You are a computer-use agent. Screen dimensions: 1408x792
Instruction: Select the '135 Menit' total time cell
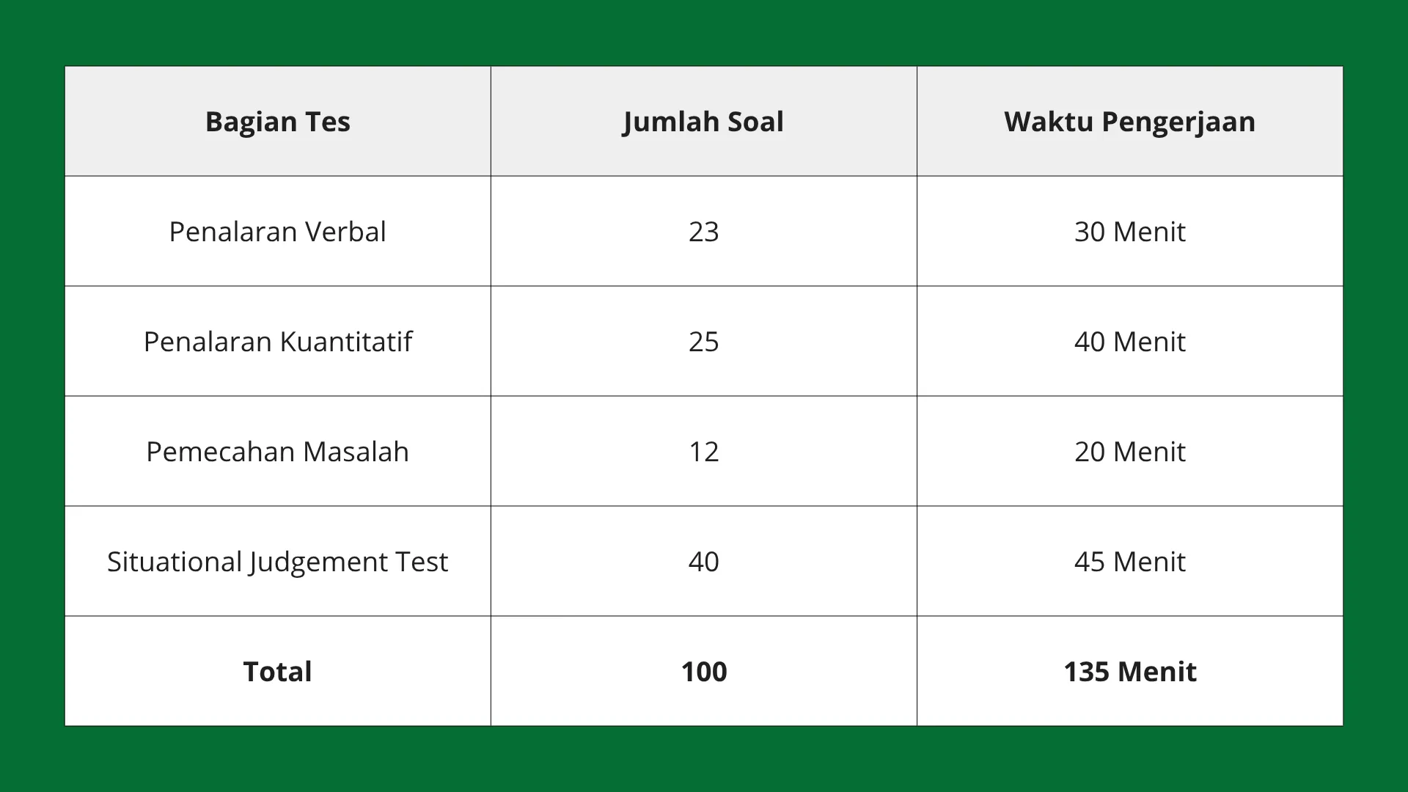1129,672
